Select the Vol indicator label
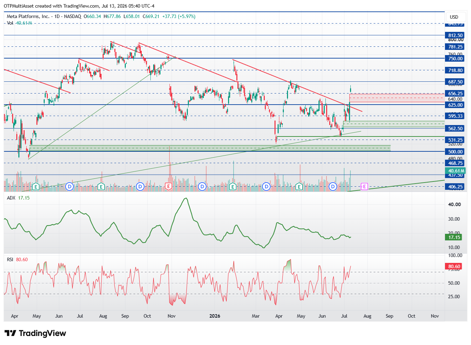Screen dimensions: 471x345 tap(10, 23)
